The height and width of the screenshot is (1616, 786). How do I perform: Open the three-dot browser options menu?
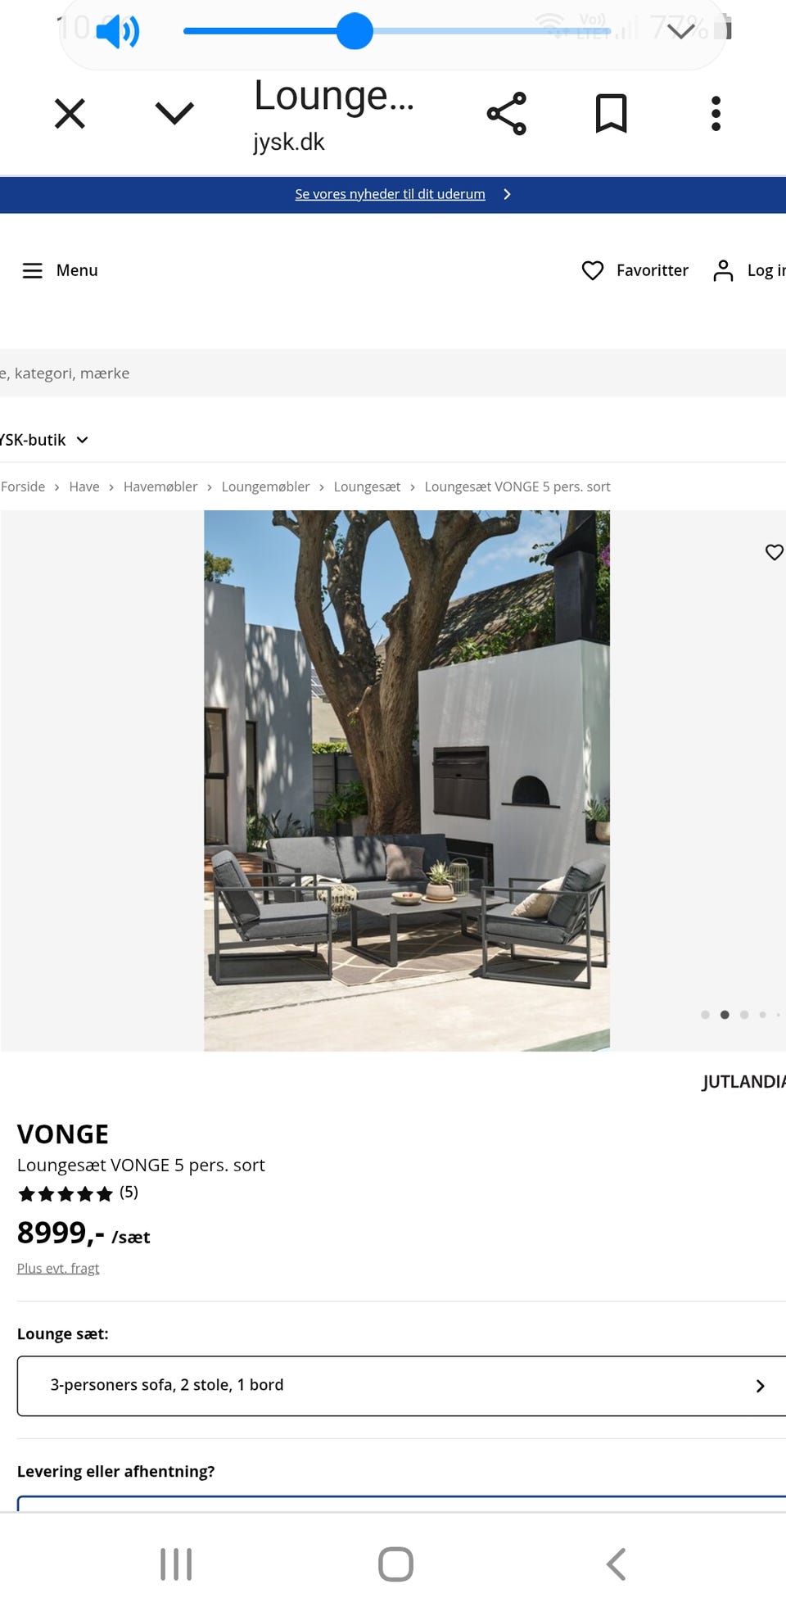click(716, 114)
